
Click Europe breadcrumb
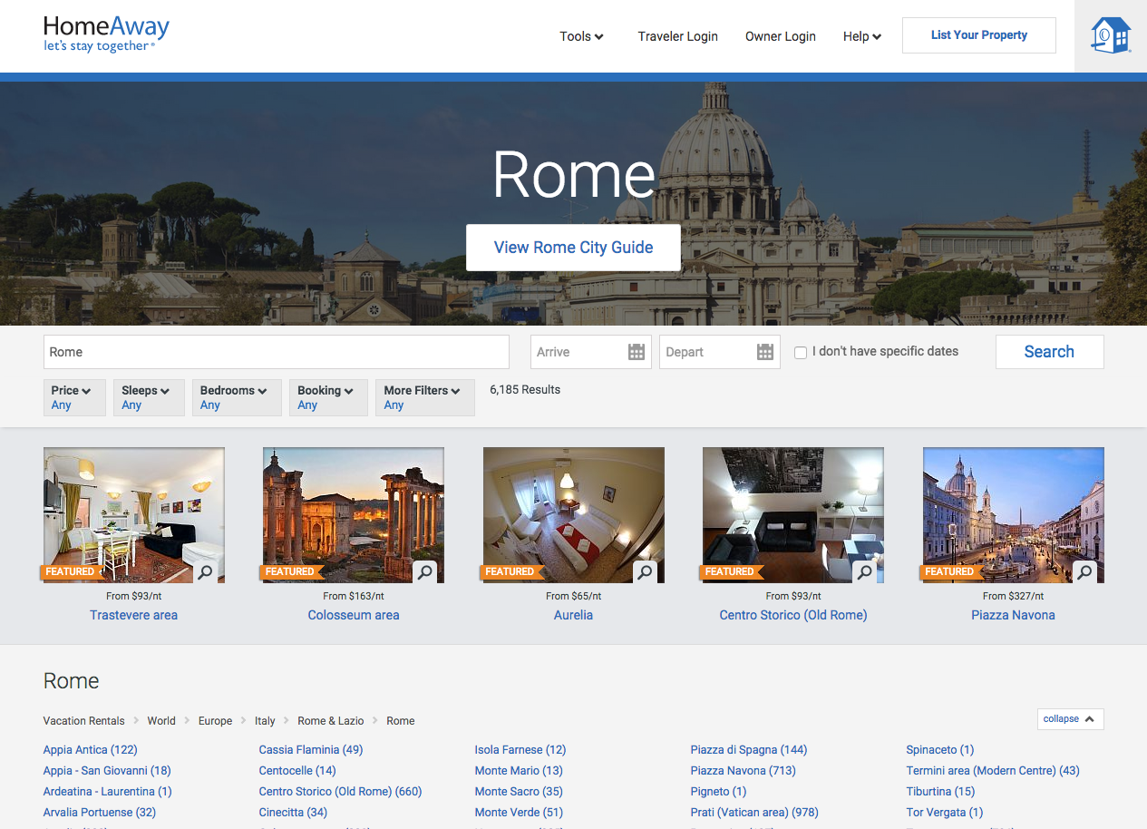click(x=215, y=721)
